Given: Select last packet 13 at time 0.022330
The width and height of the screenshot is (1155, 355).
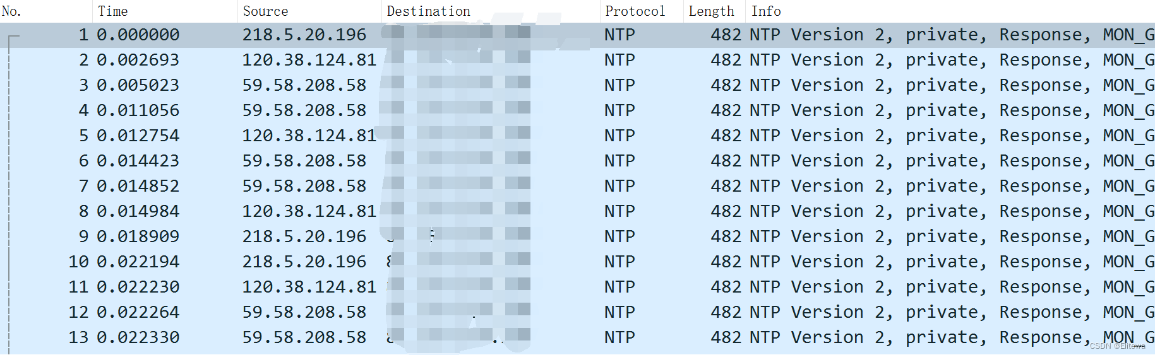Looking at the screenshot, I should (x=138, y=338).
